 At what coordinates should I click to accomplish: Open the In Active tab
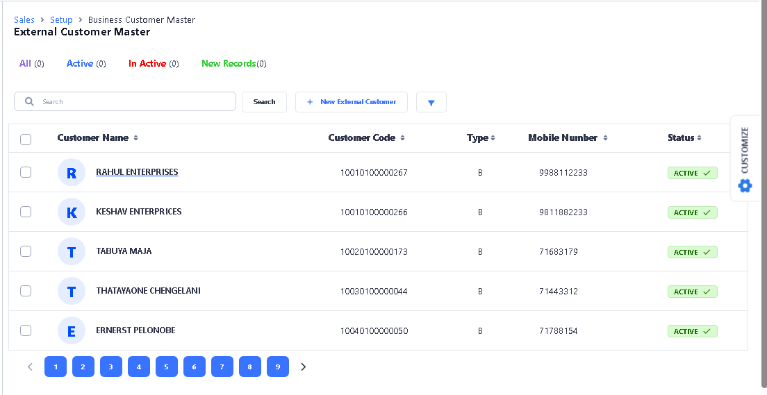[147, 64]
